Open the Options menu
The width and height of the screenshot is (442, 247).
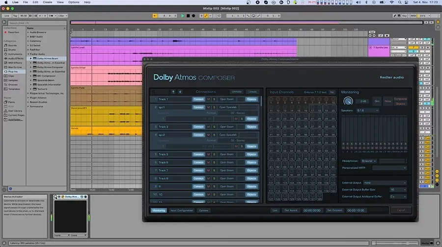[x=74, y=2]
